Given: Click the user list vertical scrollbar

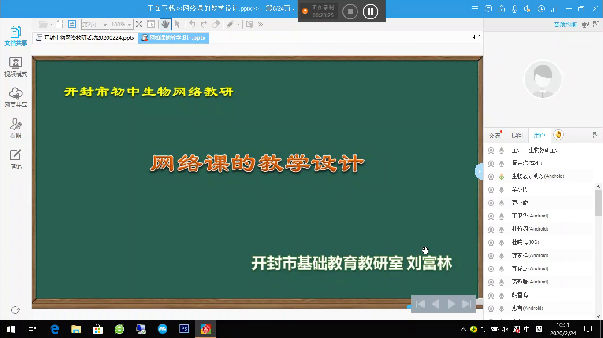Looking at the screenshot, I should click(x=598, y=202).
